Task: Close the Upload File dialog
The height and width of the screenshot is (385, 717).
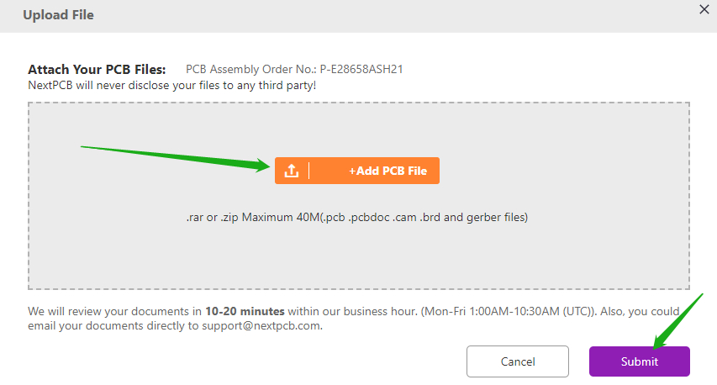Action: click(x=704, y=9)
